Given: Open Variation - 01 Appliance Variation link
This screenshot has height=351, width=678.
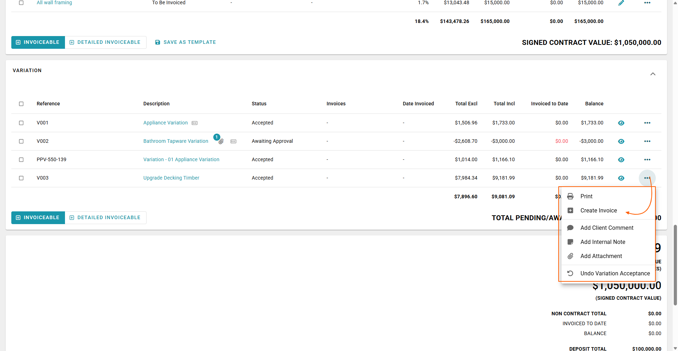Looking at the screenshot, I should (181, 159).
